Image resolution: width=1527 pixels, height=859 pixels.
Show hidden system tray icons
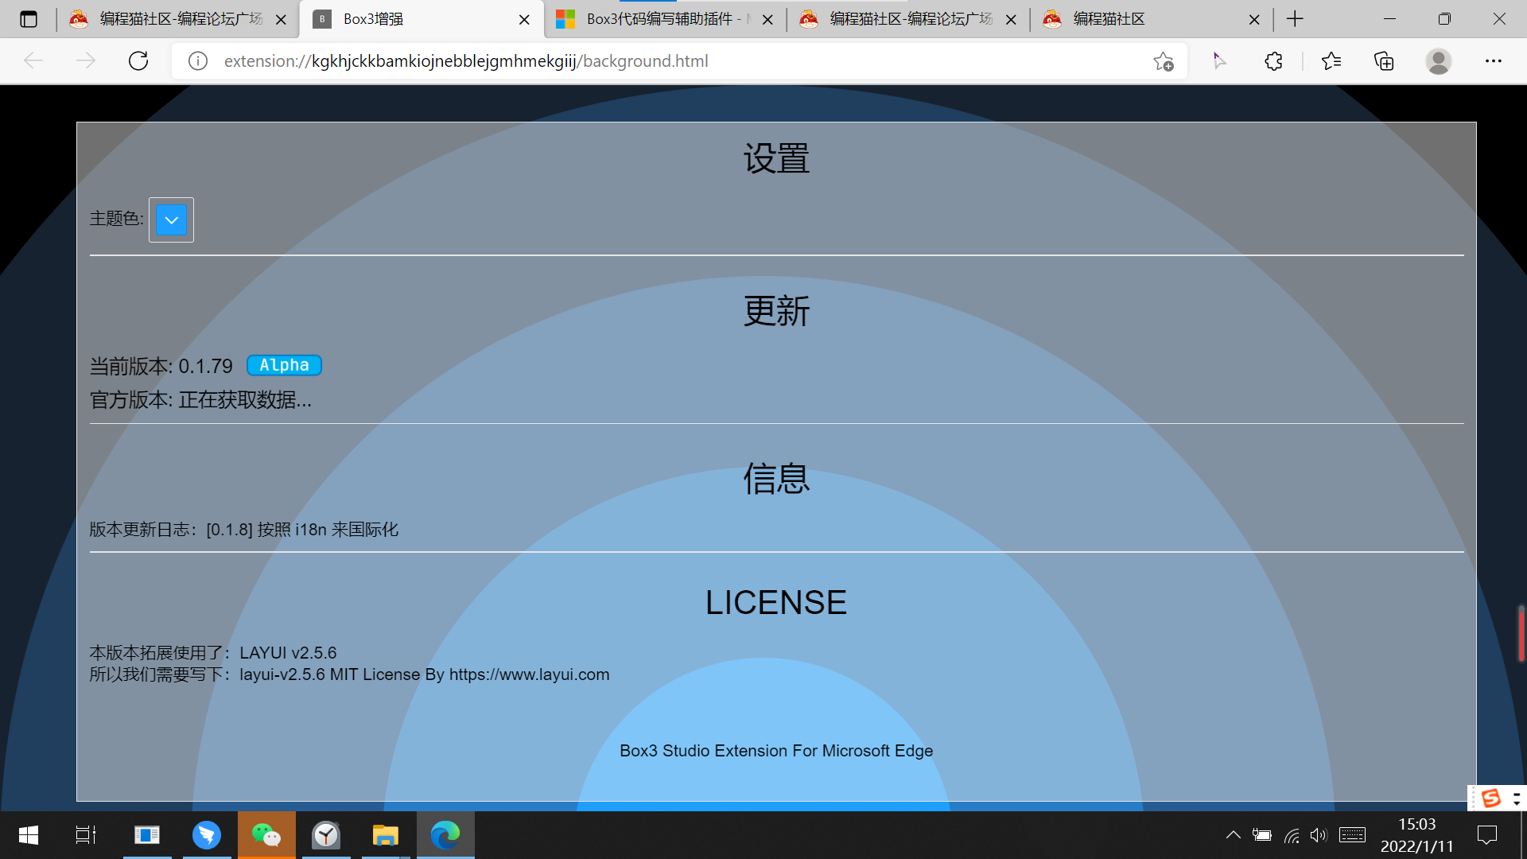(1233, 835)
